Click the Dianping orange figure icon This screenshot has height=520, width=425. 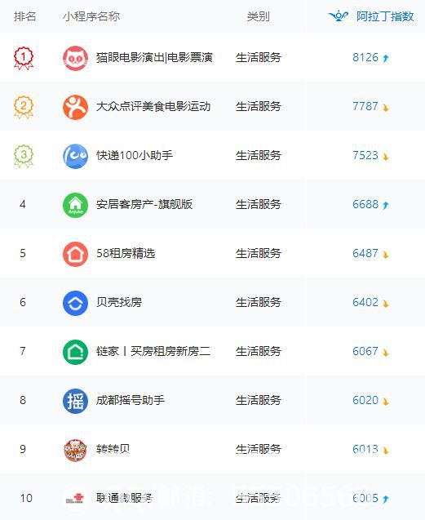[x=75, y=107]
